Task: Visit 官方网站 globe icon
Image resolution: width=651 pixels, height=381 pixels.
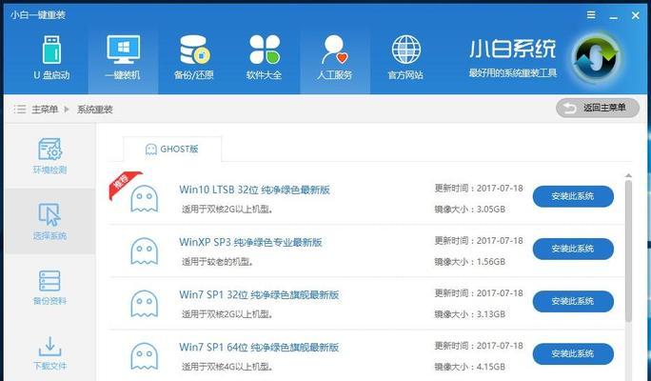Action: click(405, 50)
